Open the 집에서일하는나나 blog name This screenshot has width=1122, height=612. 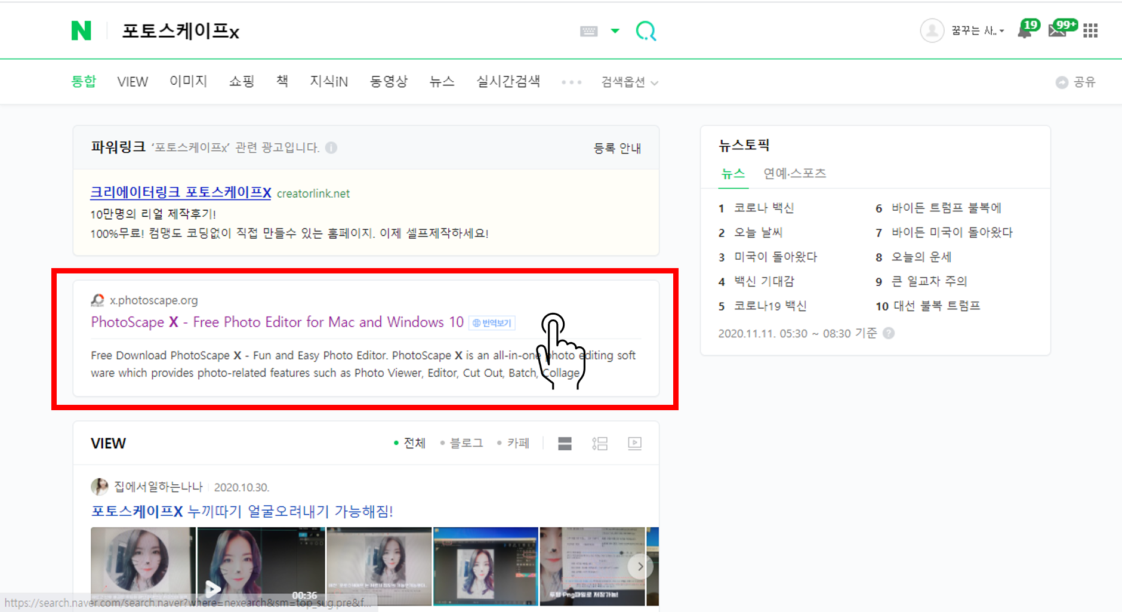(158, 487)
